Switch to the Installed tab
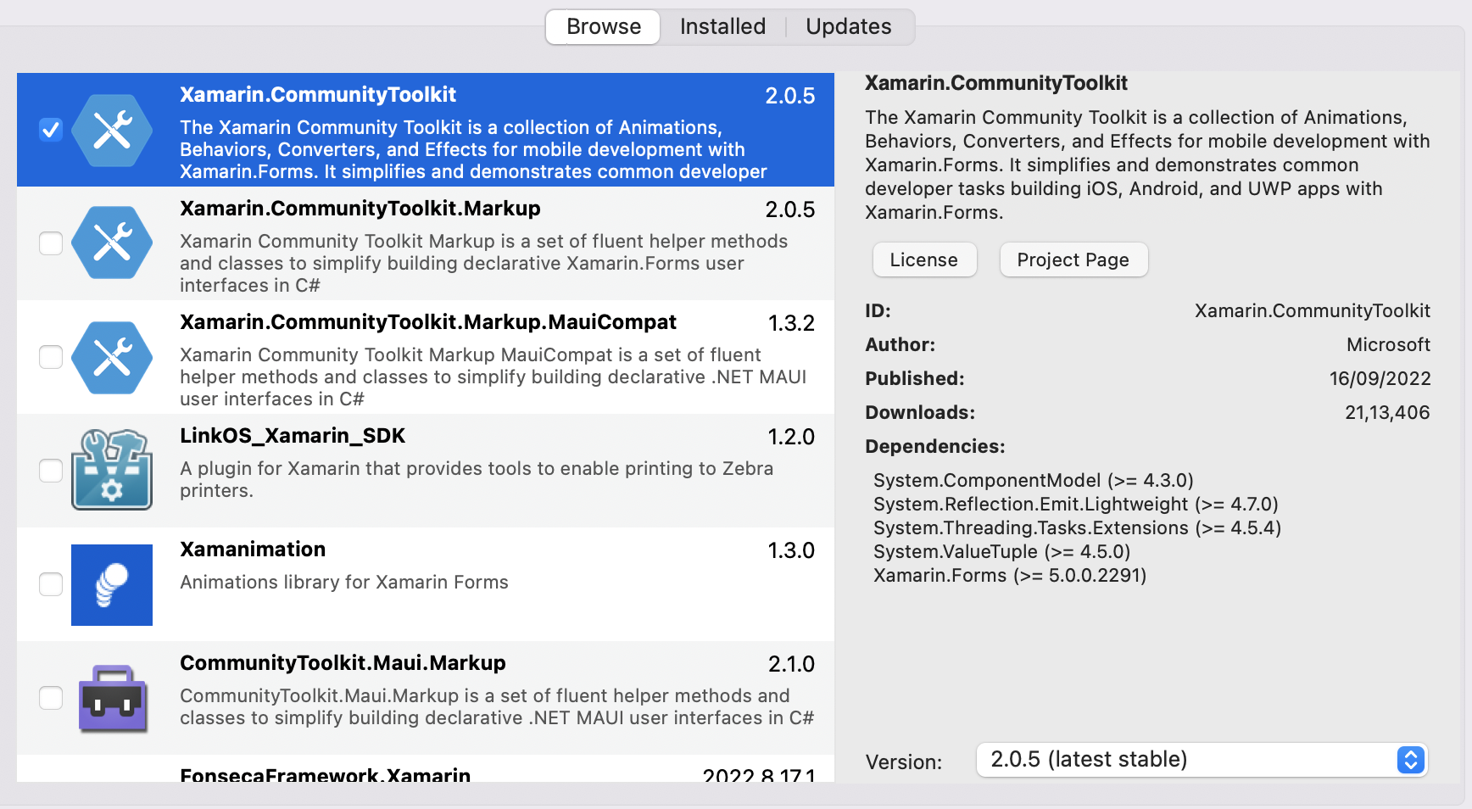This screenshot has width=1472, height=809. [722, 27]
